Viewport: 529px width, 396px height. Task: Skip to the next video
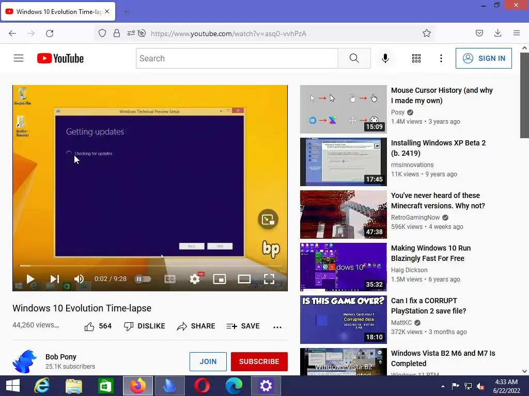tap(55, 279)
